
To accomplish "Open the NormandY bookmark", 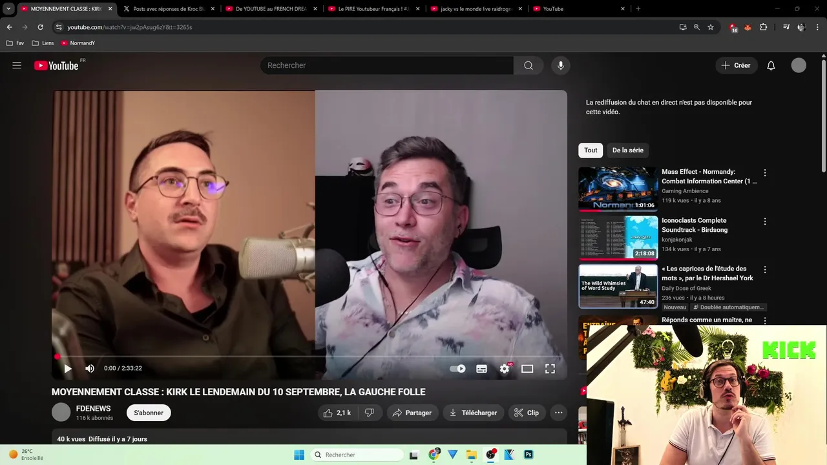I will tap(78, 43).
